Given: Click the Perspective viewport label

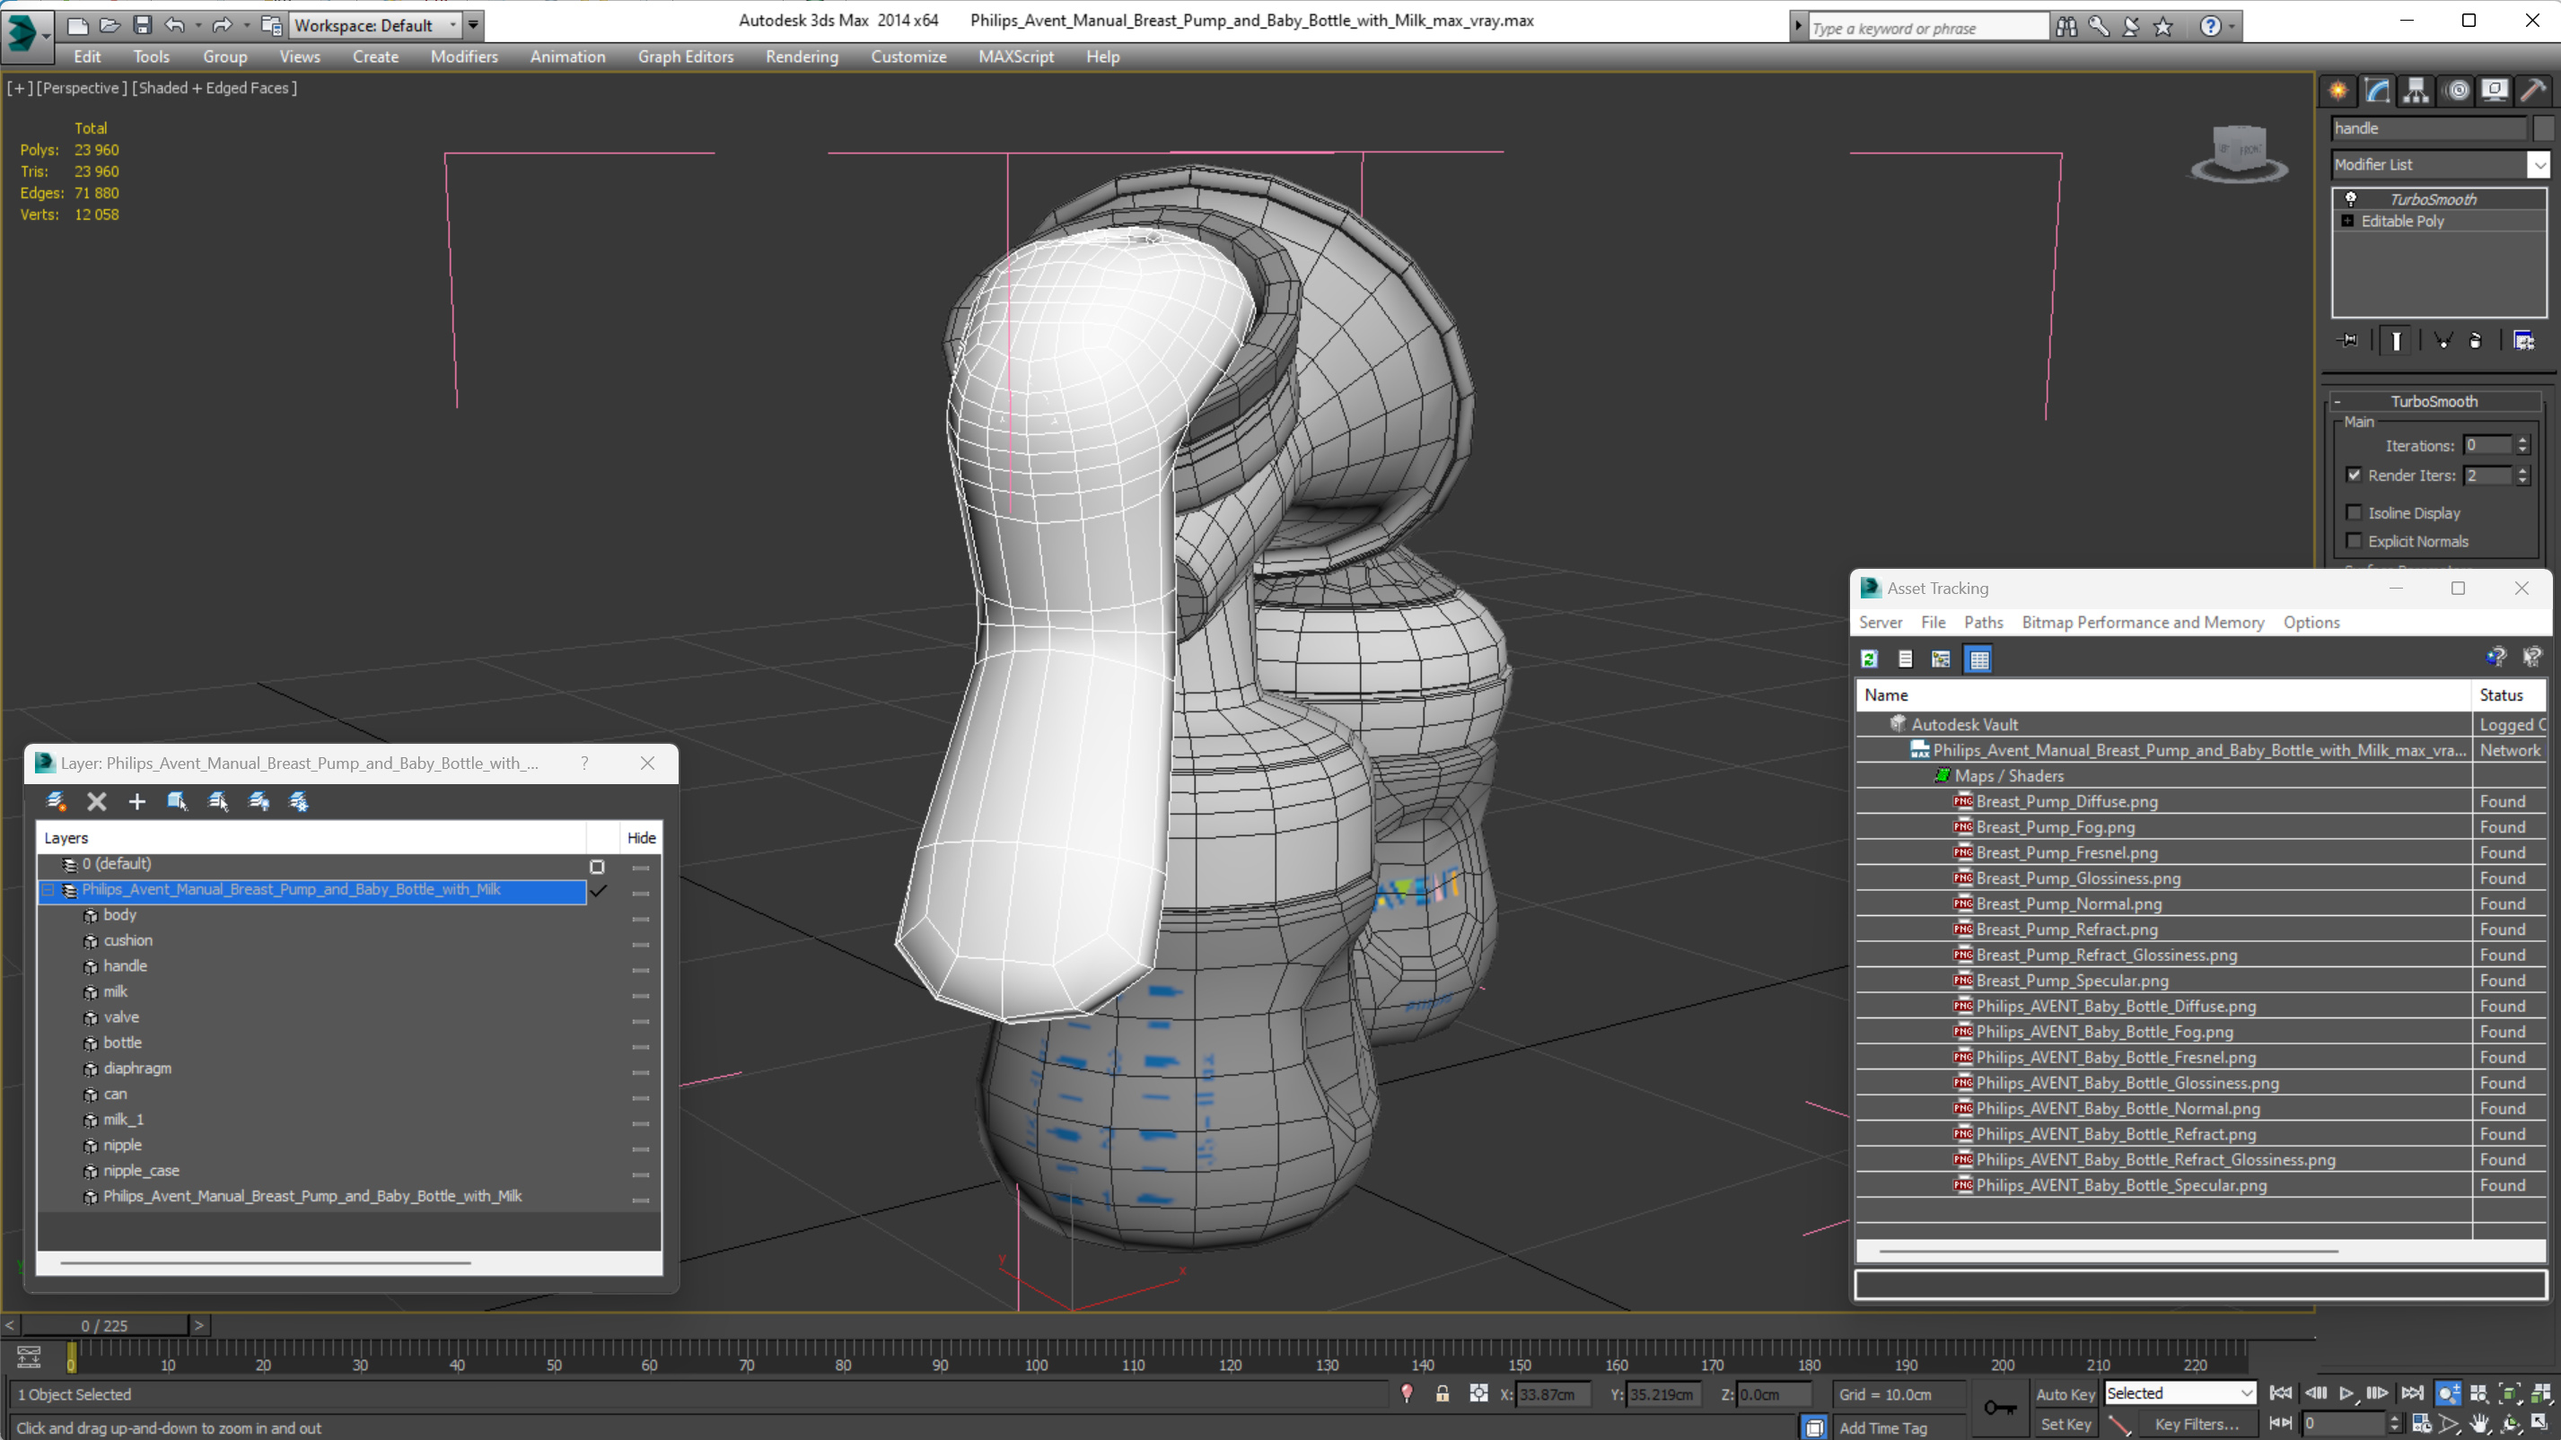Looking at the screenshot, I should coord(82,87).
